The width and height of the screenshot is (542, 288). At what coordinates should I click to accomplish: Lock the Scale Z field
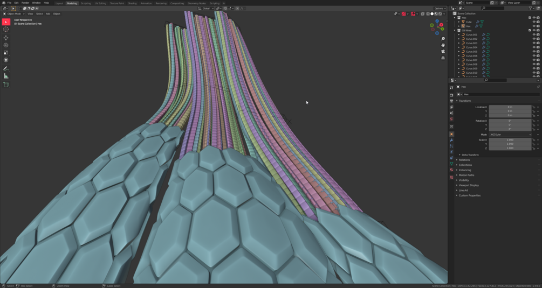point(534,149)
